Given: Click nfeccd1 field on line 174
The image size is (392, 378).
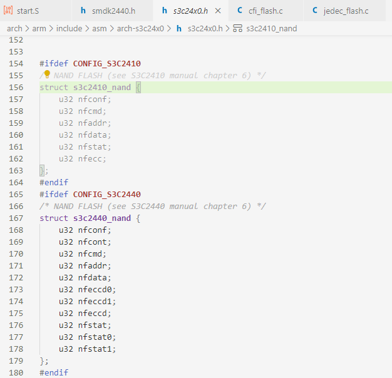Looking at the screenshot, I should pos(95,301).
